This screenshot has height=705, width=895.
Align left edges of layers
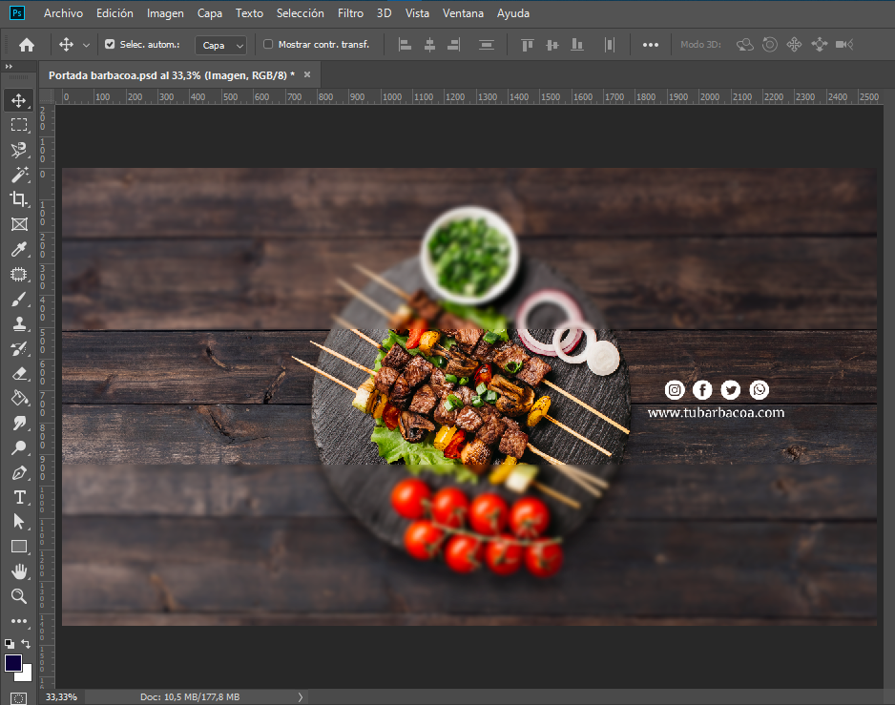click(405, 45)
